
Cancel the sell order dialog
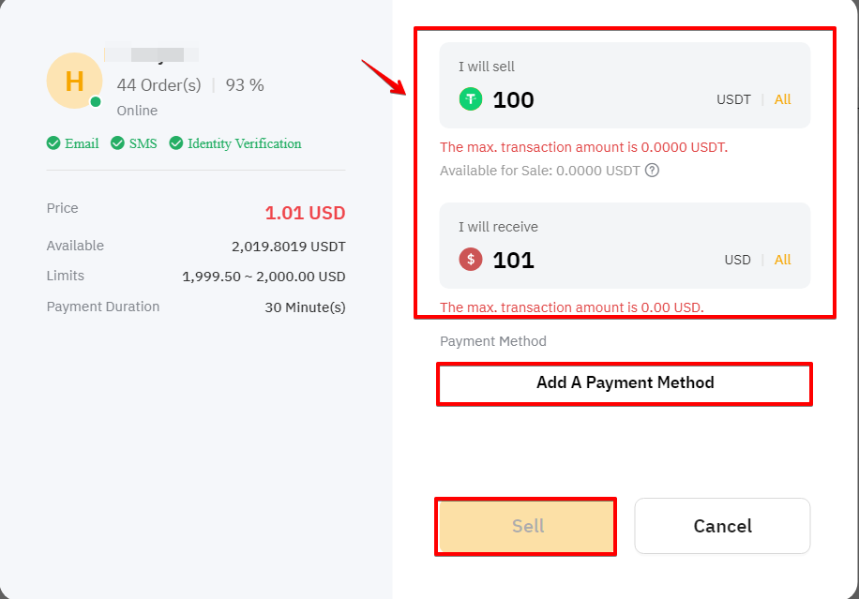click(x=722, y=526)
